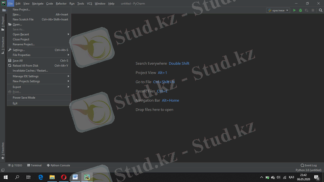Screen dimensions: 324x182
Task: Click Exit in the File menu
Action: 39,103
